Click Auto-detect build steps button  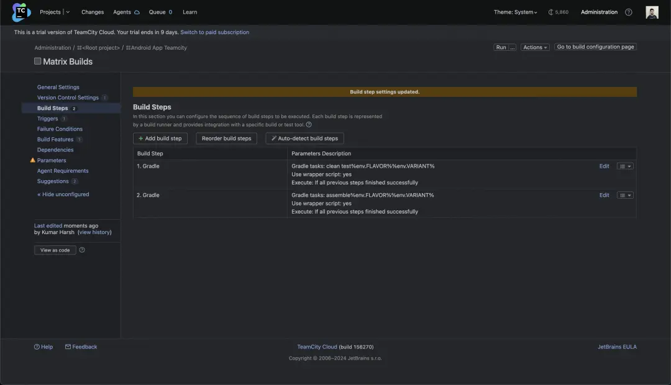click(x=304, y=138)
